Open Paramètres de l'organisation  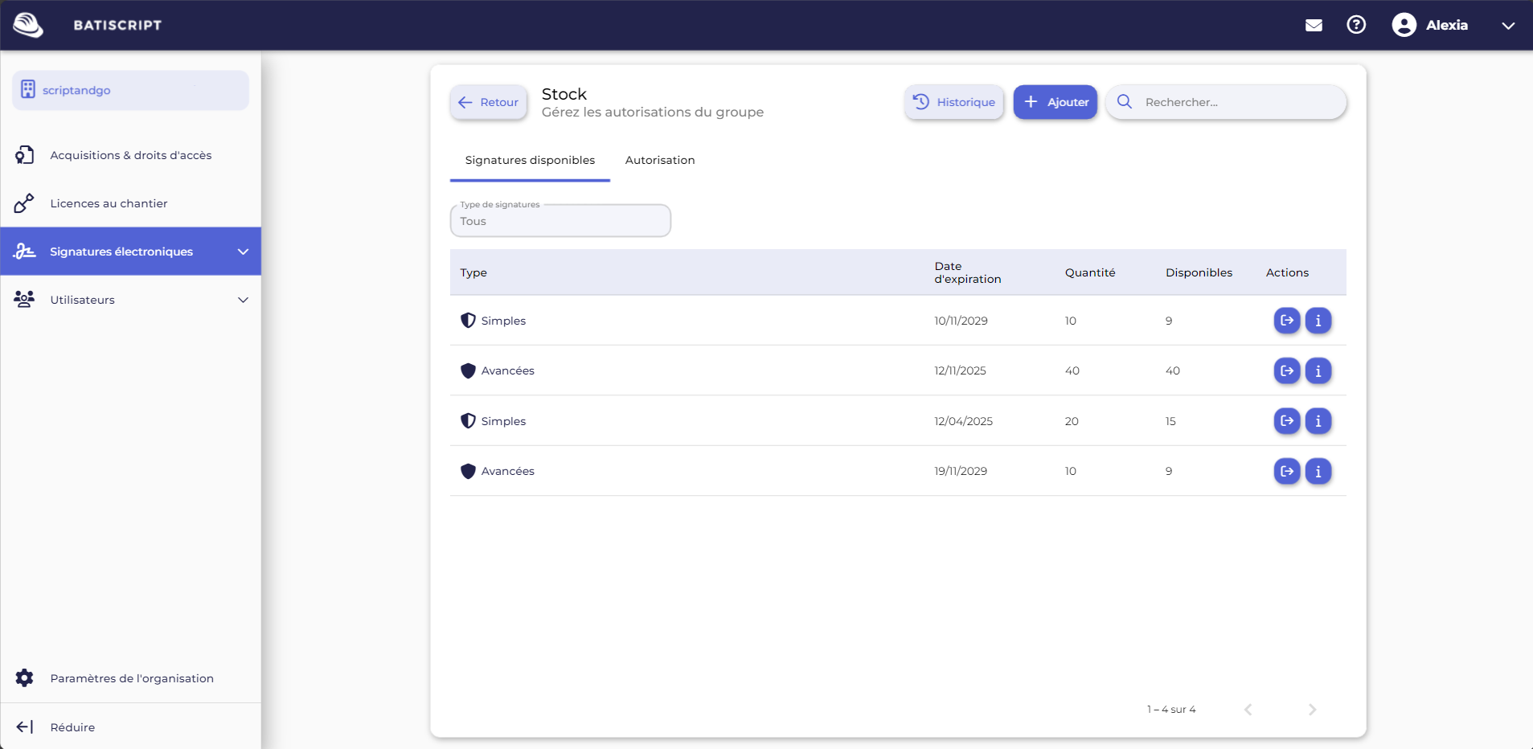tap(130, 678)
